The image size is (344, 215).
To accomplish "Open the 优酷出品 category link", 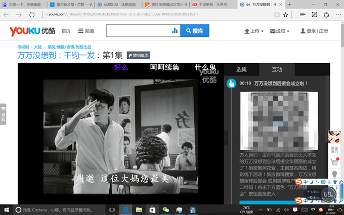I will pos(83,47).
